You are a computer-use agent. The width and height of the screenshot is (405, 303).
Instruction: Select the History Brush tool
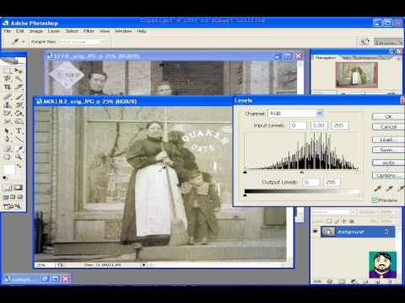coord(19,105)
